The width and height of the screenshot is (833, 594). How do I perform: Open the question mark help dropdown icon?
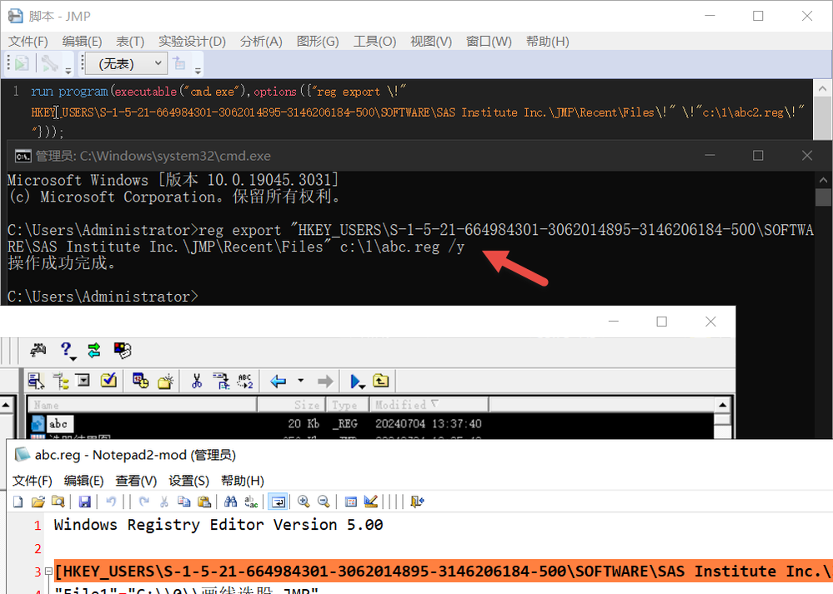[67, 351]
